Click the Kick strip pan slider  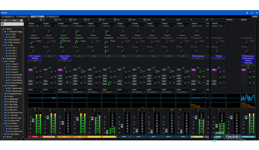(x=64, y=110)
